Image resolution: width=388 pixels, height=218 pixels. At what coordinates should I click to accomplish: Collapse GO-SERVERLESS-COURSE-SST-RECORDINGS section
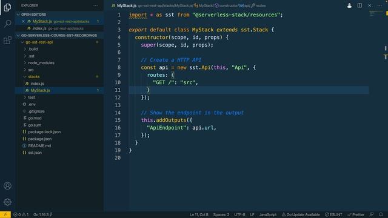point(59,35)
